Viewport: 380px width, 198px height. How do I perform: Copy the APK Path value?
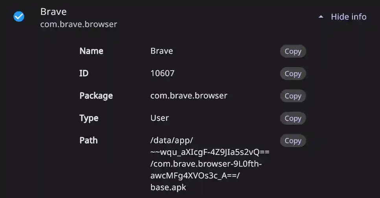tap(293, 141)
